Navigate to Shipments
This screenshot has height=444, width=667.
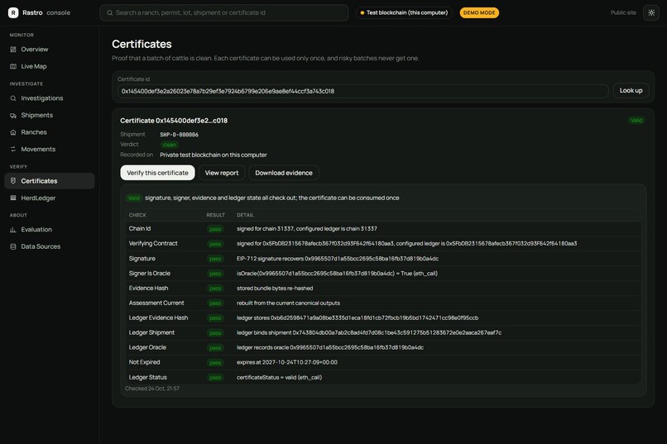coord(50,115)
